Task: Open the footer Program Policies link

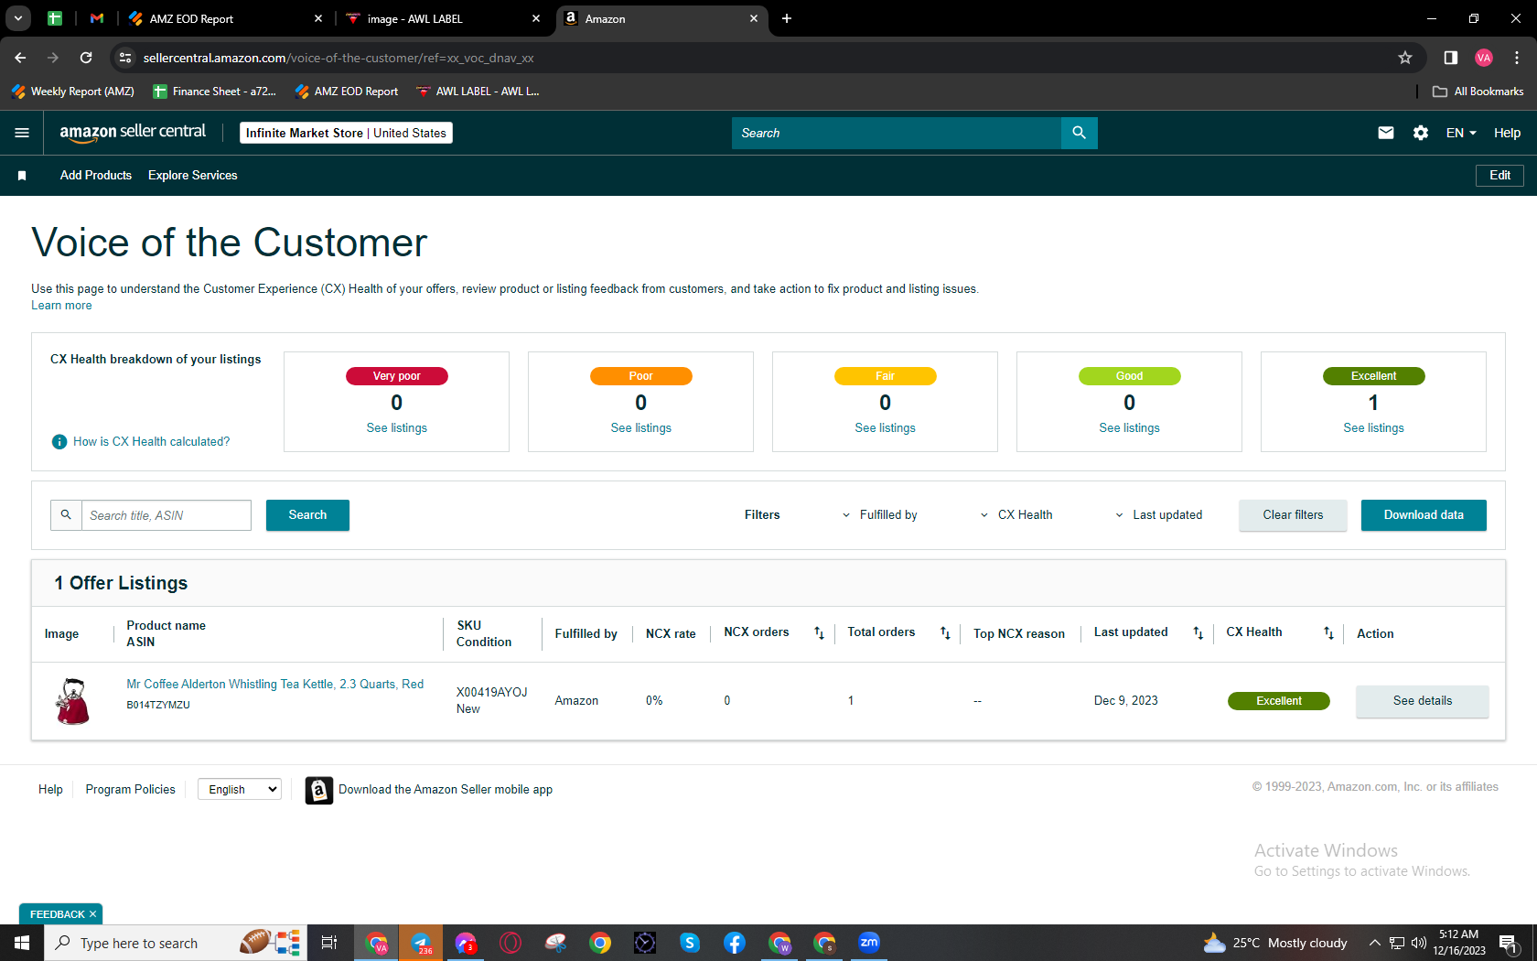Action: [131, 790]
